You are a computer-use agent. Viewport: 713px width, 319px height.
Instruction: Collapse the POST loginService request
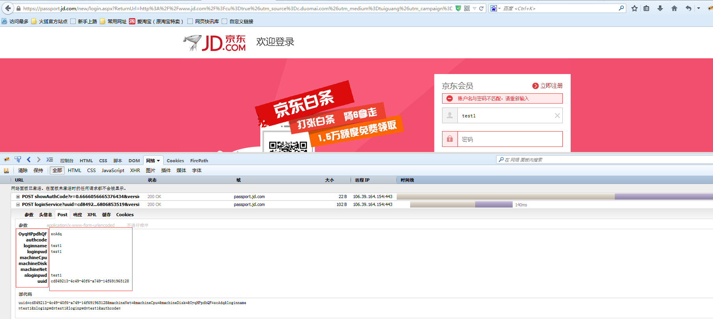(18, 204)
